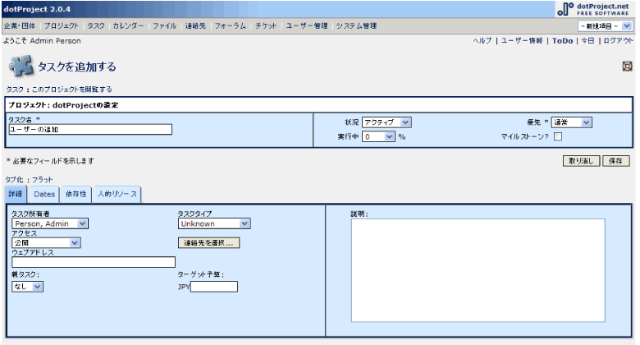Open the 新規項目 dropdown

coord(606,26)
